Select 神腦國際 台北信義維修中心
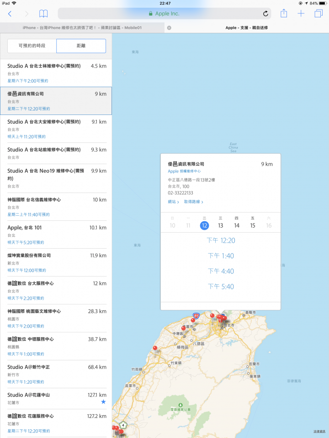The image size is (329, 438). tap(56, 207)
